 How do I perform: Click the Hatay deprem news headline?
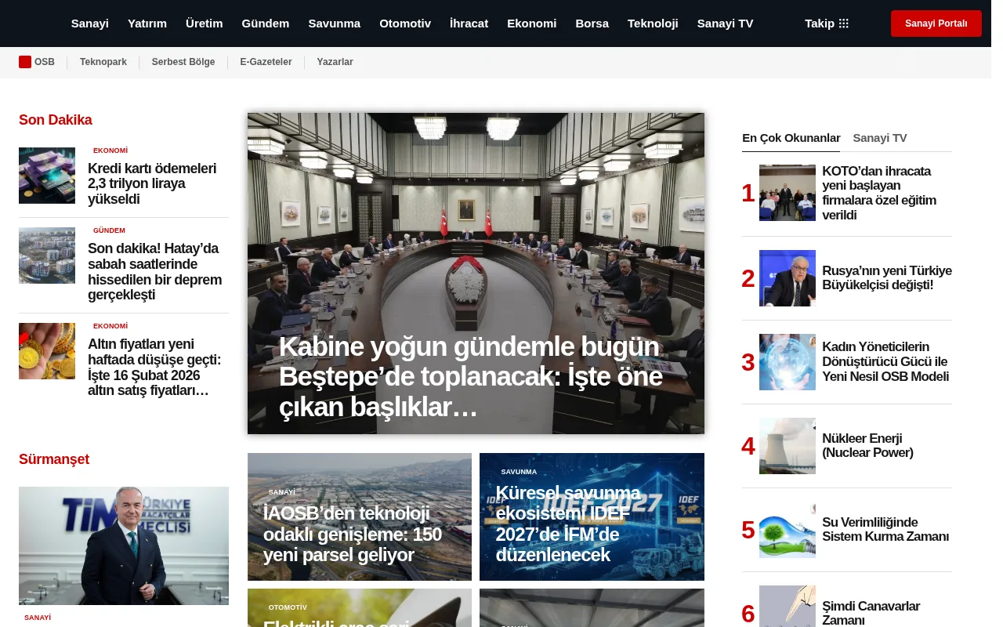(x=154, y=272)
